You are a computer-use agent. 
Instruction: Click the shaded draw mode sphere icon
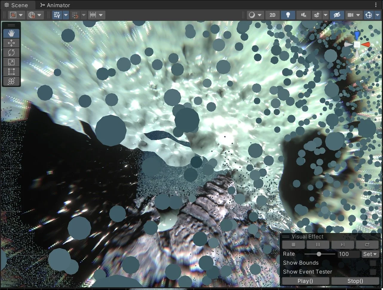click(x=252, y=15)
